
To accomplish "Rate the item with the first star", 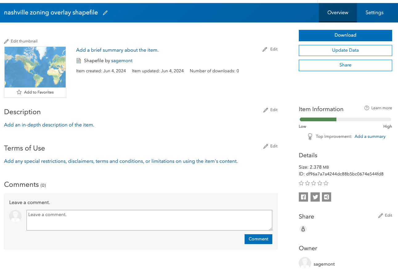I will pyautogui.click(x=301, y=183).
